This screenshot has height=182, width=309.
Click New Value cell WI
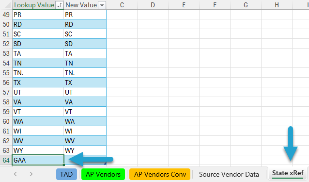[85, 131]
